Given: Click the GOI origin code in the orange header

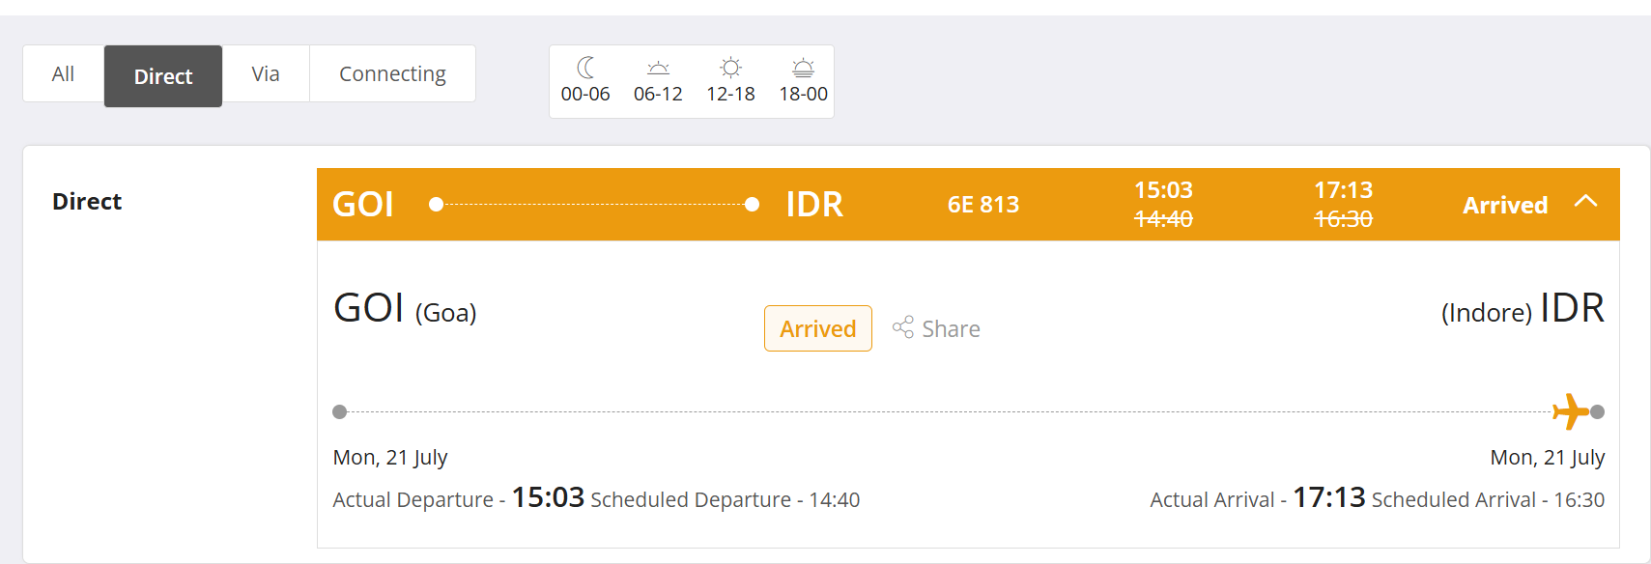Looking at the screenshot, I should (363, 205).
